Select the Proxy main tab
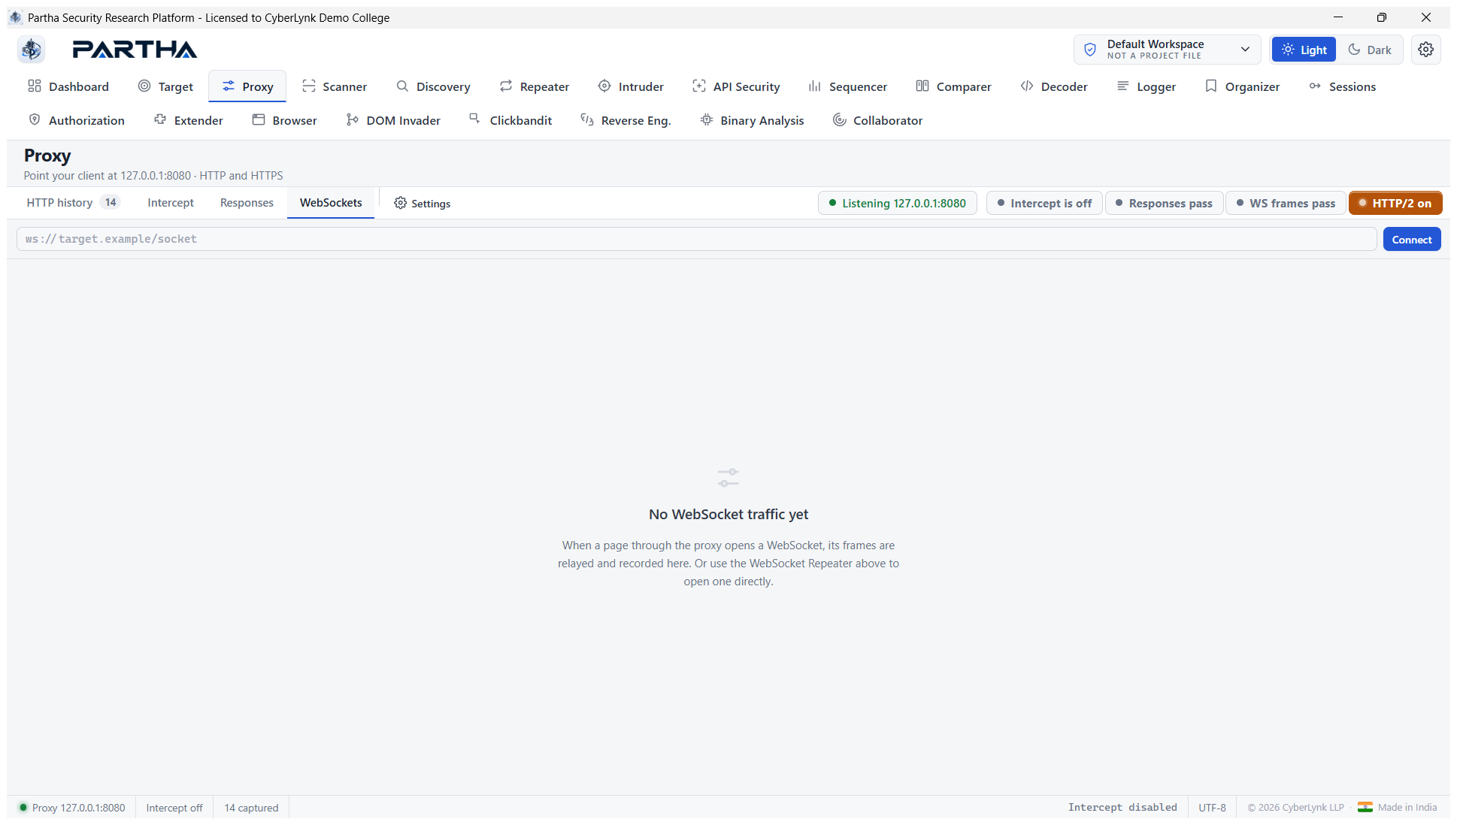 [247, 86]
